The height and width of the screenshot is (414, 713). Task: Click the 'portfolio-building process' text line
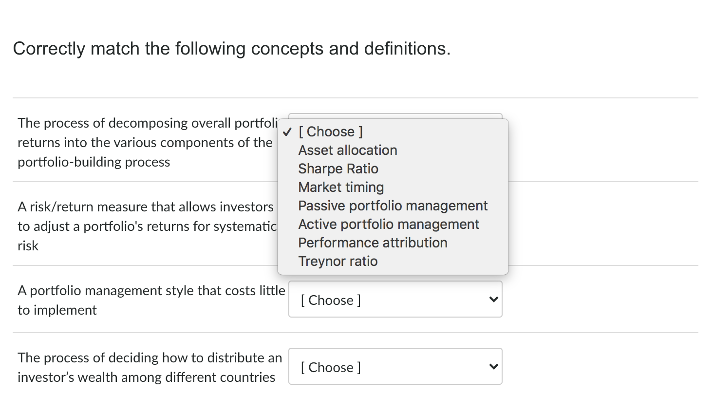[94, 162]
